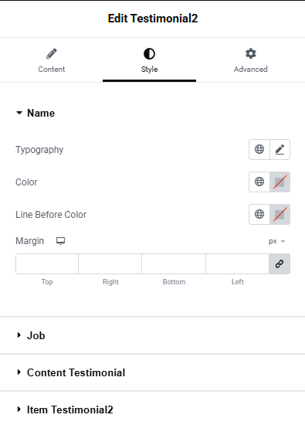The width and height of the screenshot is (305, 435).
Task: Click the Style half-circle icon
Action: pos(149,54)
